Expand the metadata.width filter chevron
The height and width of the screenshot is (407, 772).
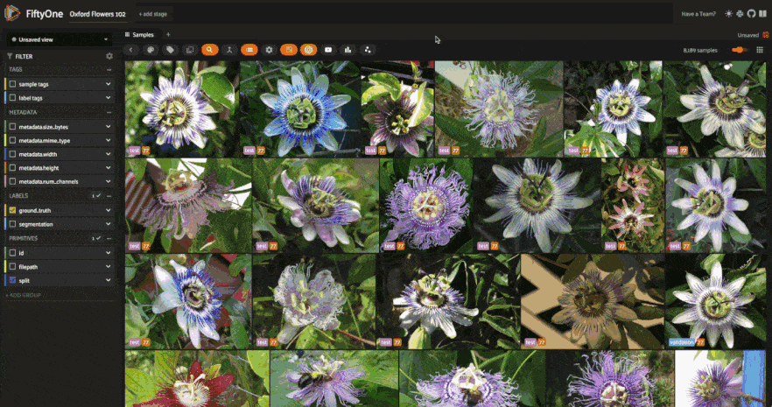pos(109,154)
